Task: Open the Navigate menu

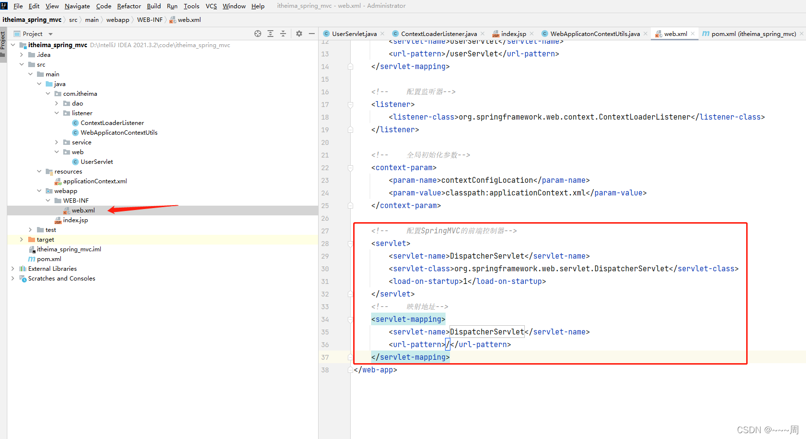Action: [77, 6]
